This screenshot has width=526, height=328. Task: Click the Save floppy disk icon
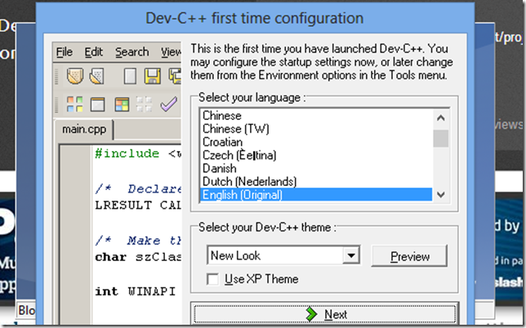(x=152, y=76)
